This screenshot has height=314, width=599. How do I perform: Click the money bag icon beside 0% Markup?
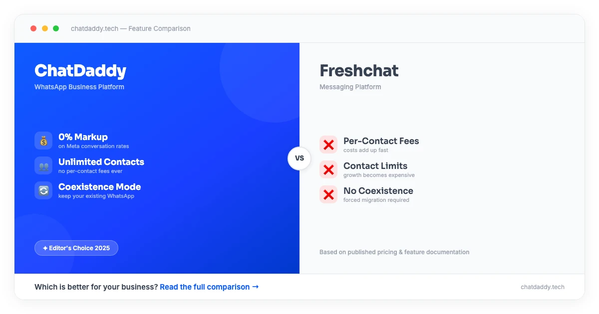43,141
